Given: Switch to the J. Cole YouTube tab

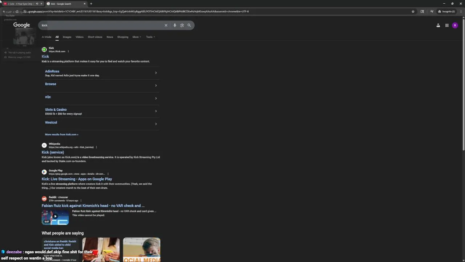Looking at the screenshot, I should pyautogui.click(x=20, y=4).
